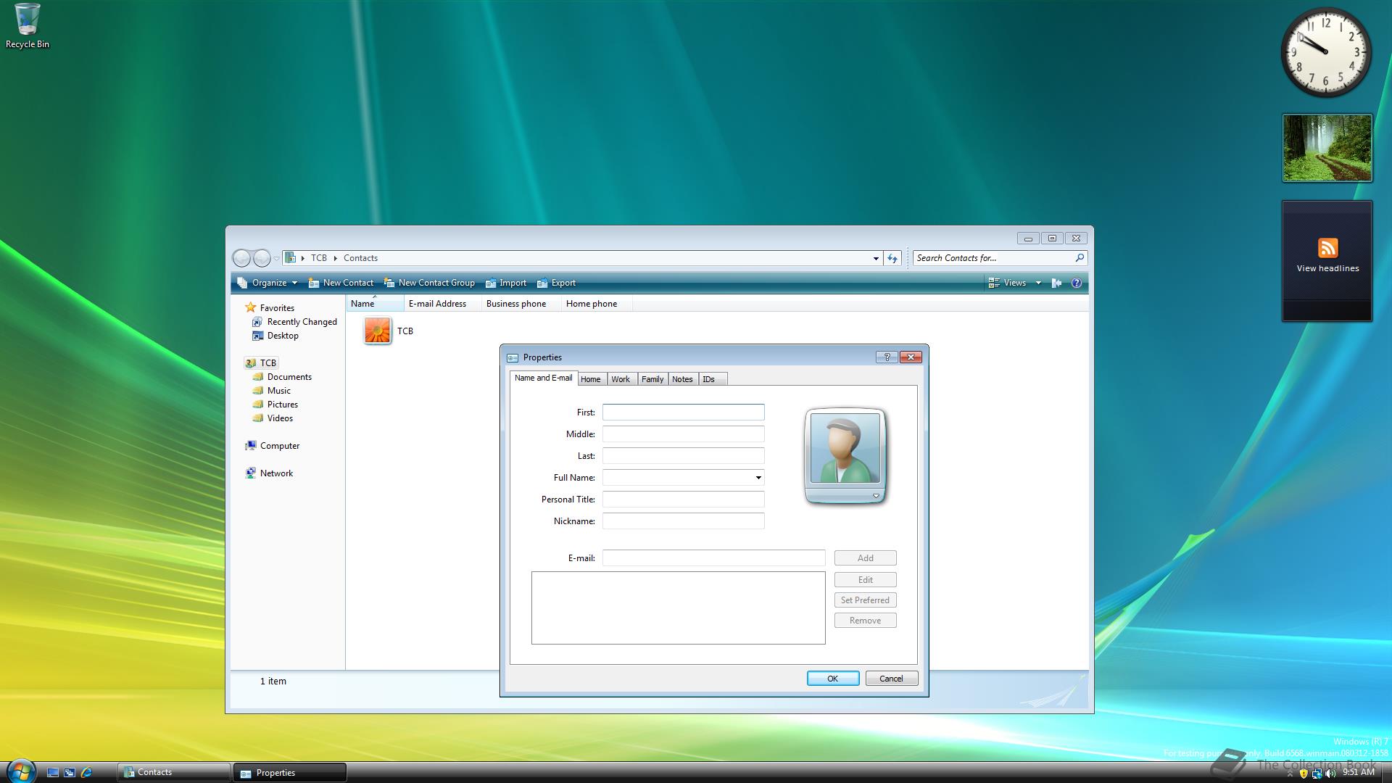This screenshot has width=1392, height=783.
Task: Click the volume icon in system tray
Action: point(1330,774)
